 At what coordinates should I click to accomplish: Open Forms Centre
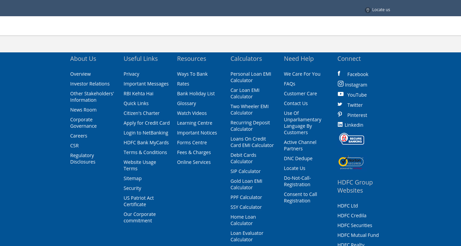click(x=192, y=143)
